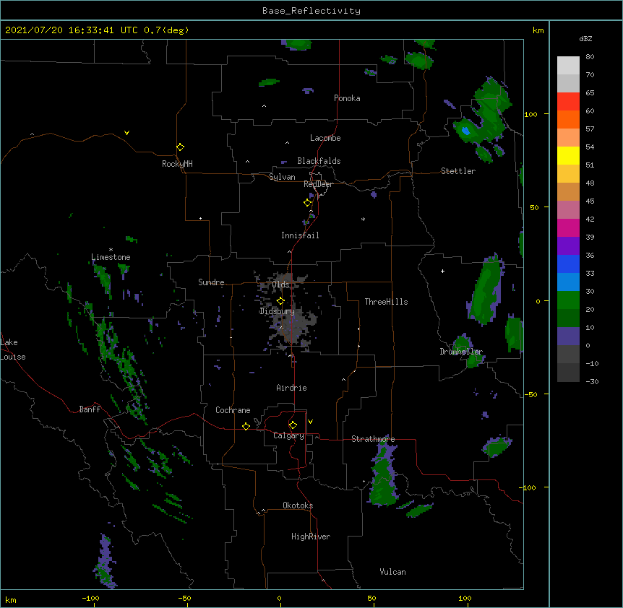
Task: Click the dBZ legend heading
Action: tap(585, 38)
